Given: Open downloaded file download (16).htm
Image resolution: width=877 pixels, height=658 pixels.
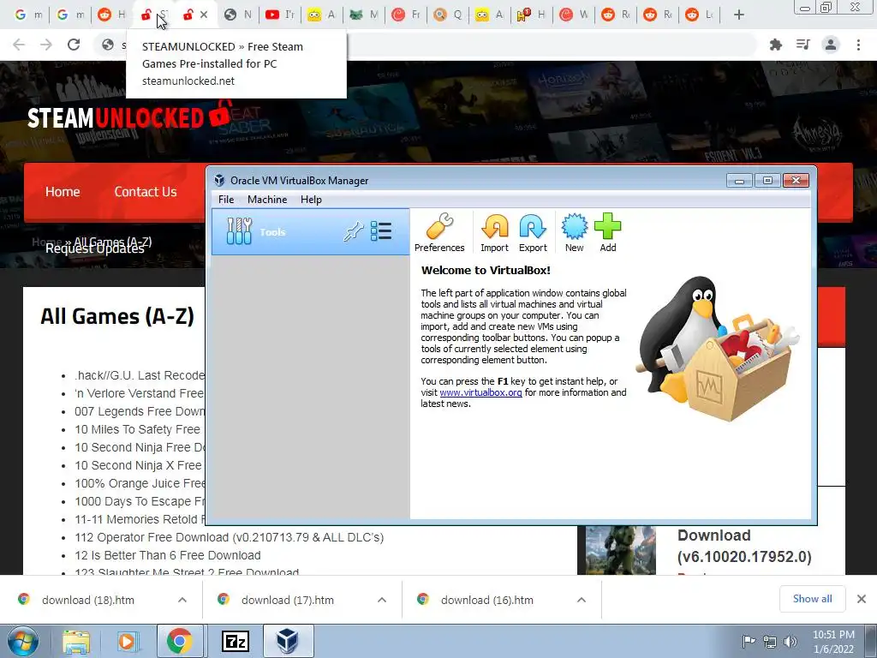Looking at the screenshot, I should pyautogui.click(x=487, y=600).
